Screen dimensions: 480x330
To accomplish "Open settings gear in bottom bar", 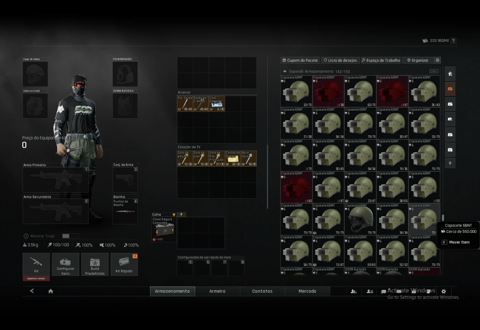I will (x=444, y=291).
